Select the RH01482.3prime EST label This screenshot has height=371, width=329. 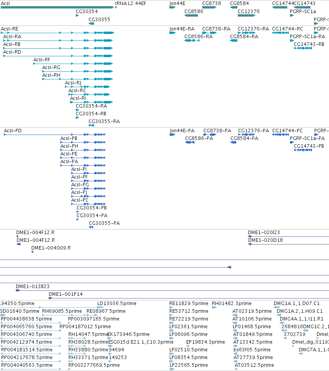(x=232, y=304)
